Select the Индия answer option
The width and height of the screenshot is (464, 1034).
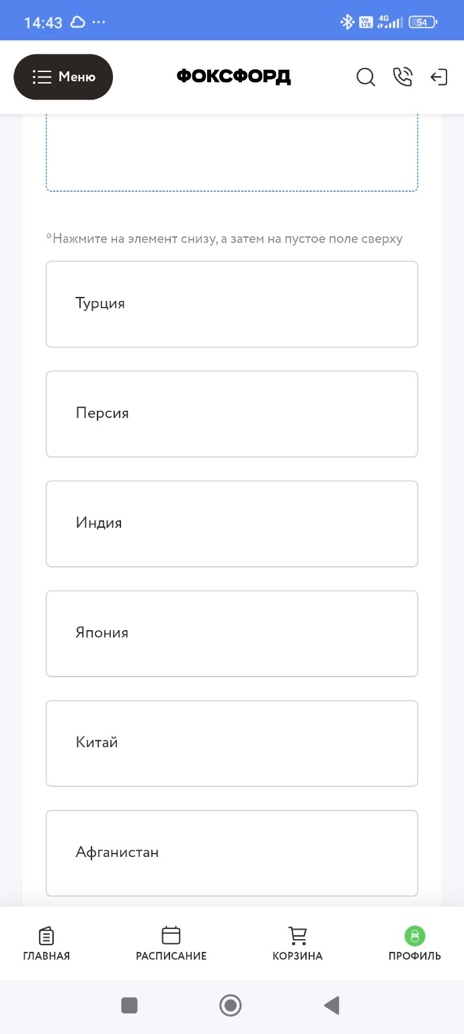point(232,523)
